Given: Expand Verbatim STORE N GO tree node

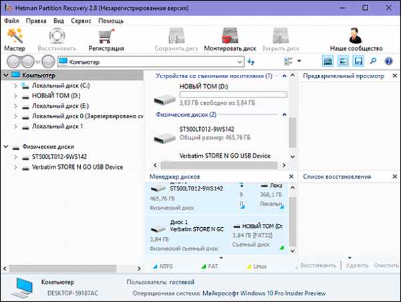Looking at the screenshot, I should [15, 167].
